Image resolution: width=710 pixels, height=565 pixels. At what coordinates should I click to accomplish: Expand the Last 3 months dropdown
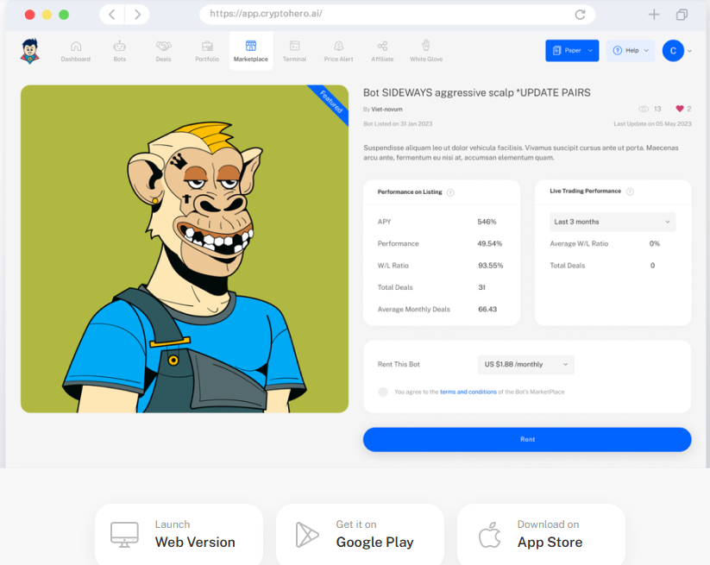click(612, 222)
